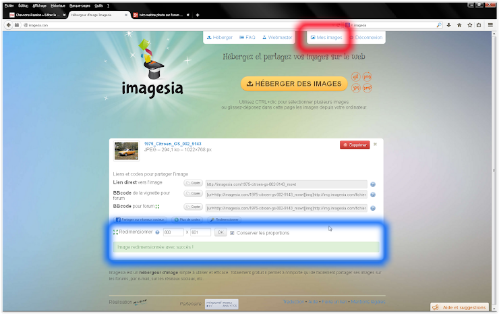
Task: Switch to tuto mettre photo sur forum tab
Action: (160, 15)
